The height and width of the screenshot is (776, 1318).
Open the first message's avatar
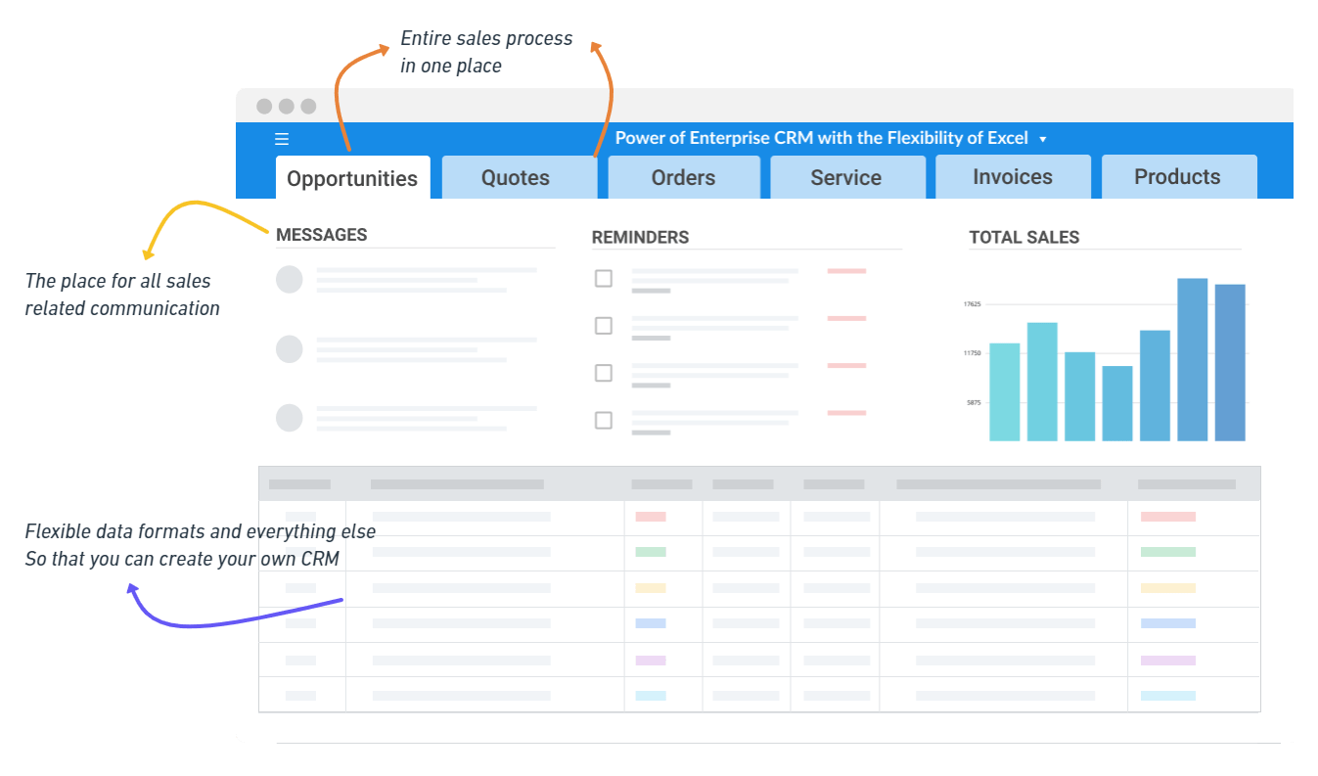[x=290, y=280]
